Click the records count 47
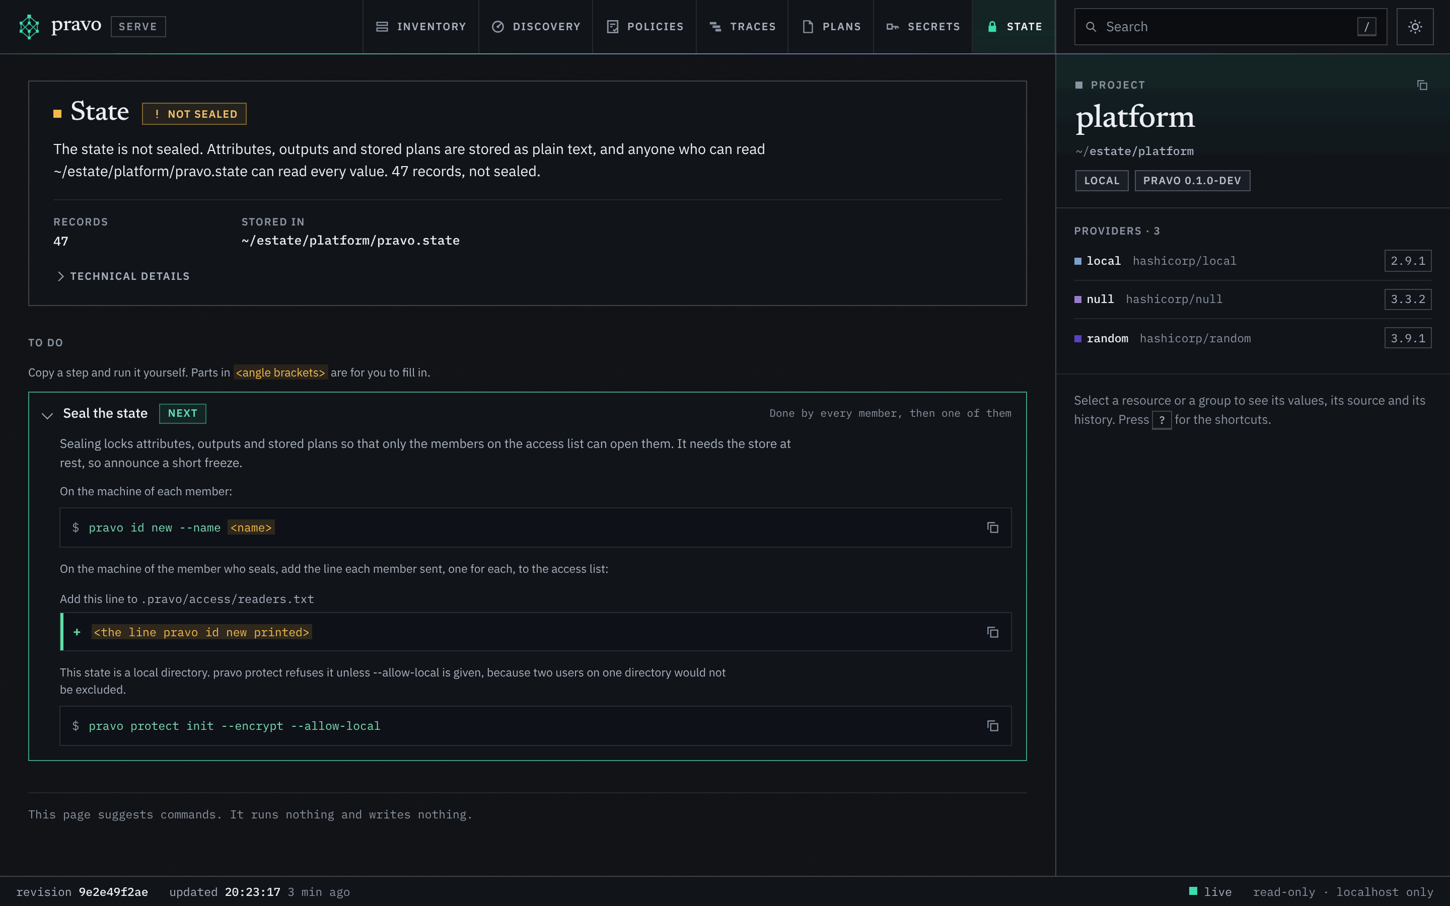The image size is (1450, 906). coord(60,241)
